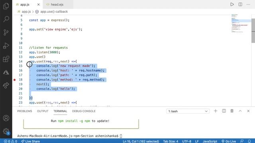Kill the terminal with trash icon
The height and width of the screenshot is (143, 255).
(x=232, y=111)
